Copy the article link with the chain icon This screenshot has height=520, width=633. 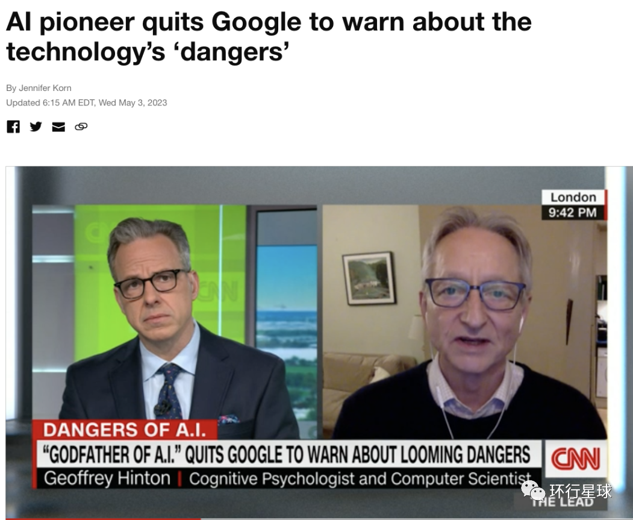click(81, 127)
